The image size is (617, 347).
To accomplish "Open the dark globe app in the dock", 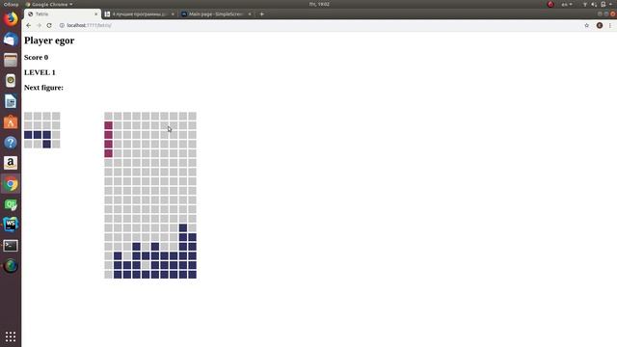I will click(x=11, y=266).
